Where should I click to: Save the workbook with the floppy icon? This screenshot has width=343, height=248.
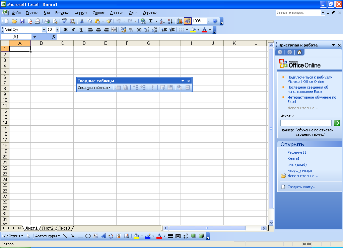tap(22, 21)
